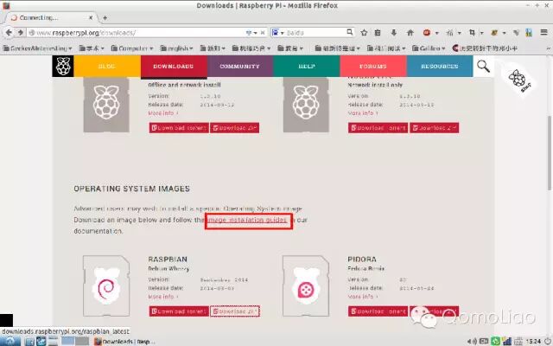The height and width of the screenshot is (346, 553).
Task: Open the Raspberry Pi shop tag
Action: tap(518, 80)
